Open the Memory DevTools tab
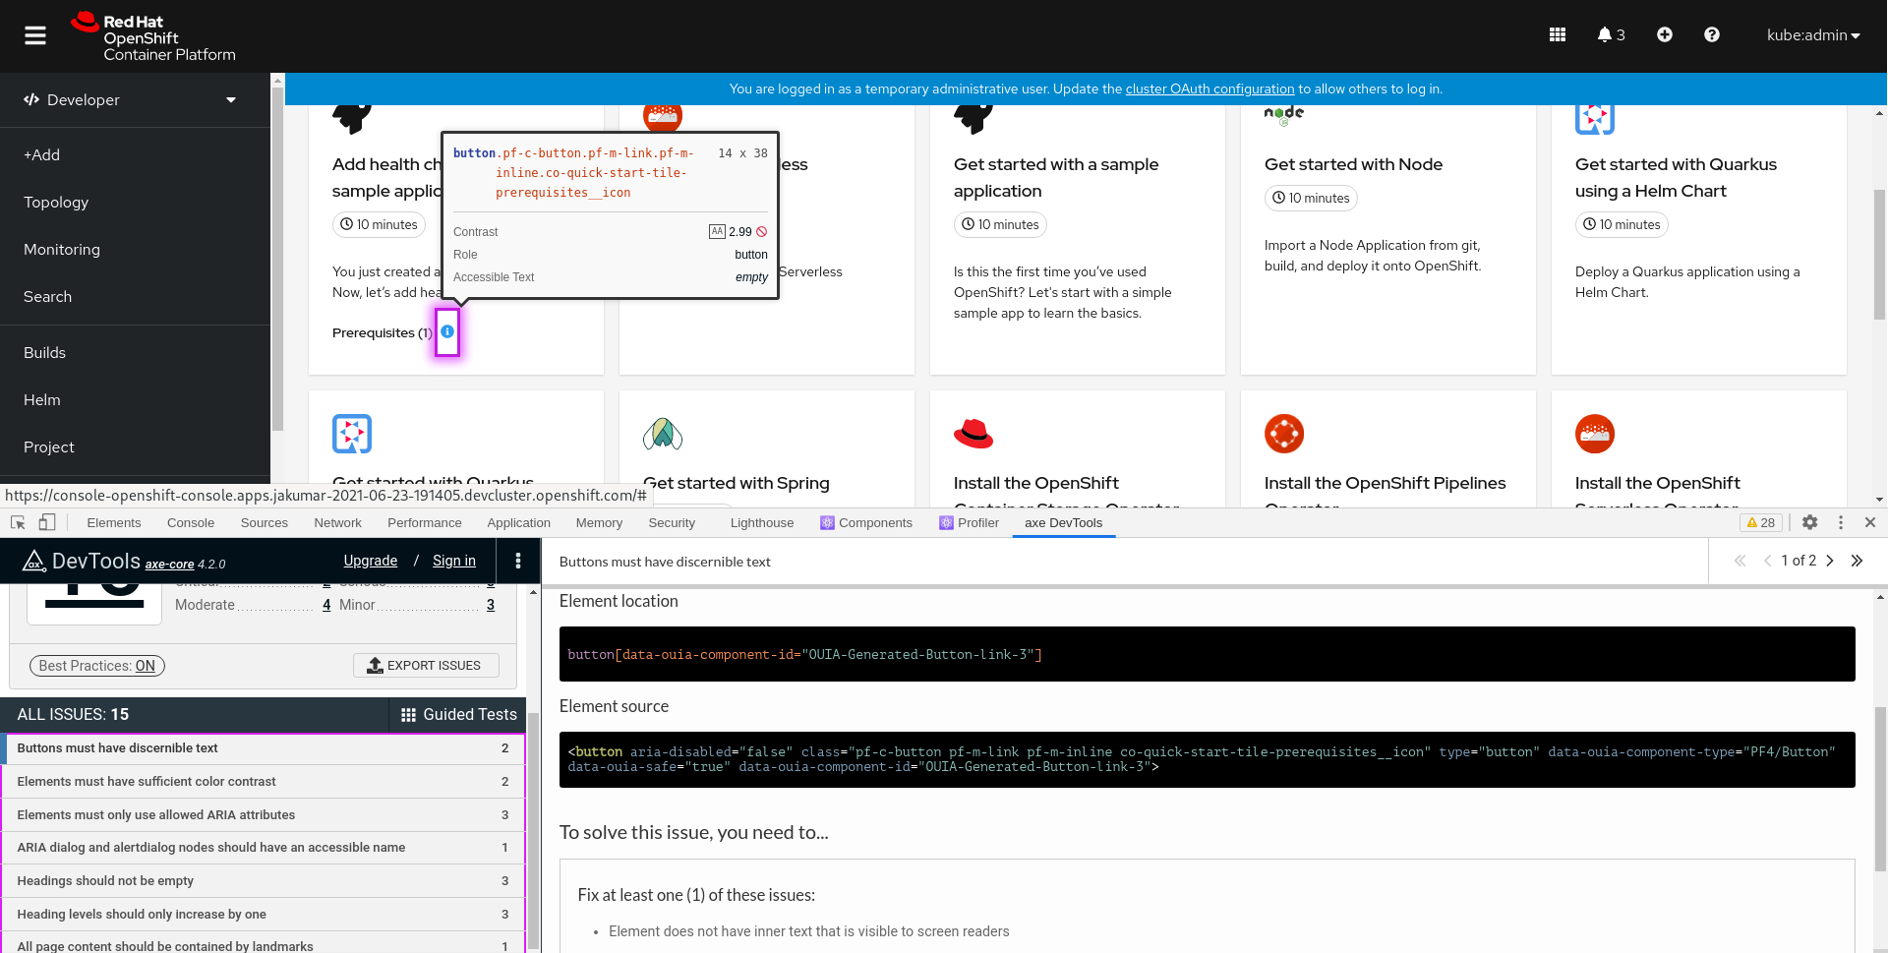The height and width of the screenshot is (953, 1888). coord(600,522)
